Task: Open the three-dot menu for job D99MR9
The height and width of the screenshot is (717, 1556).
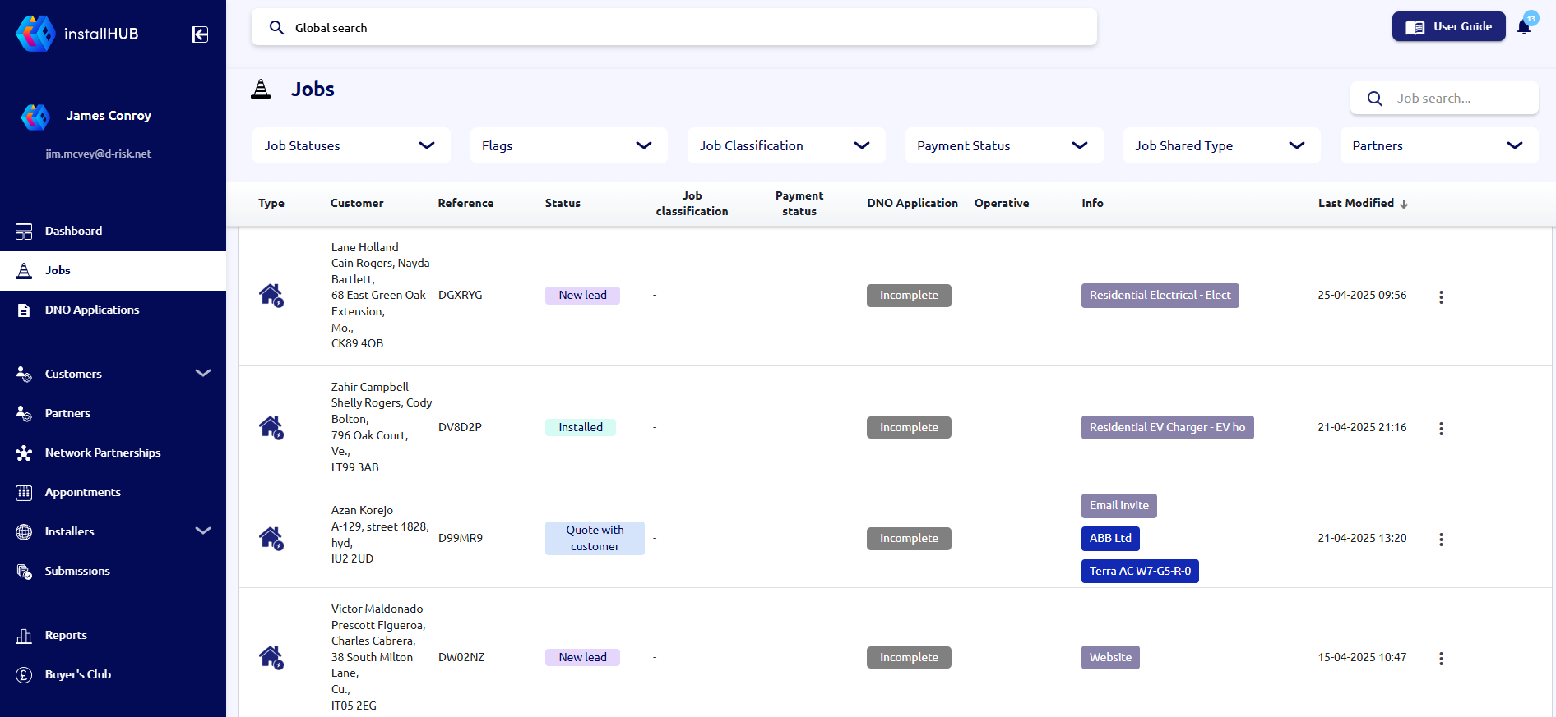Action: tap(1441, 540)
